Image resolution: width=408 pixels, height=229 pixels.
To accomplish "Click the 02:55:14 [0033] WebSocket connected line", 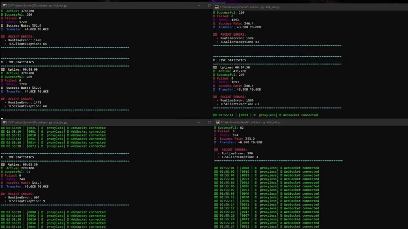I will coord(266,115).
